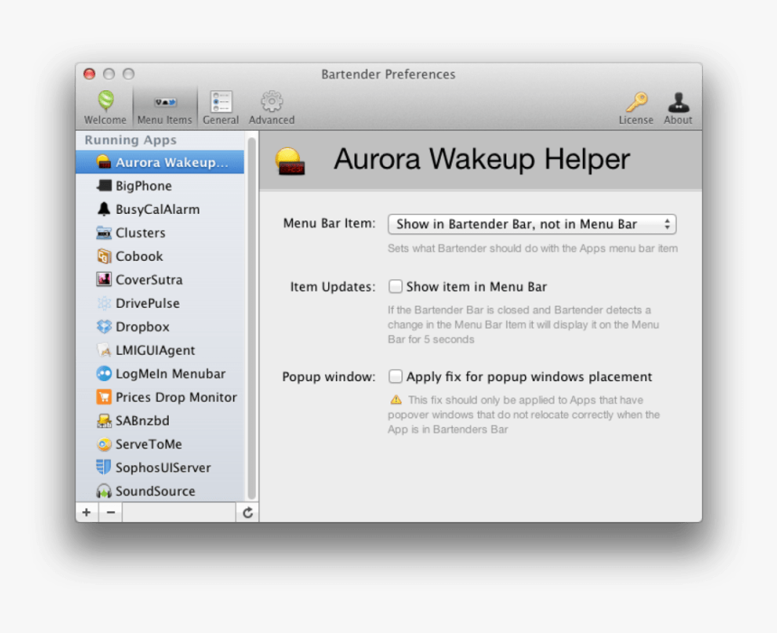Remove app with the minus button
Viewport: 777px width, 633px height.
click(x=110, y=512)
